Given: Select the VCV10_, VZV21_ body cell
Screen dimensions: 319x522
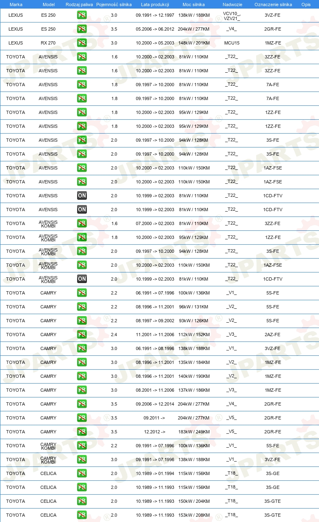Looking at the screenshot, I should tap(232, 16).
